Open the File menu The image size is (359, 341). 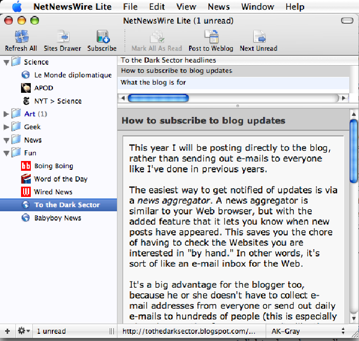[130, 7]
